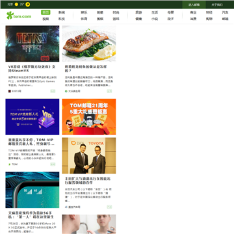The height and width of the screenshot is (234, 234).
Task: Go to the 体育 section
Action: (84, 19)
